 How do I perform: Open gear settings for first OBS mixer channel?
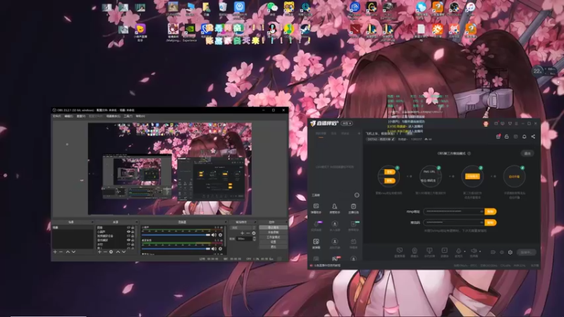pos(220,235)
